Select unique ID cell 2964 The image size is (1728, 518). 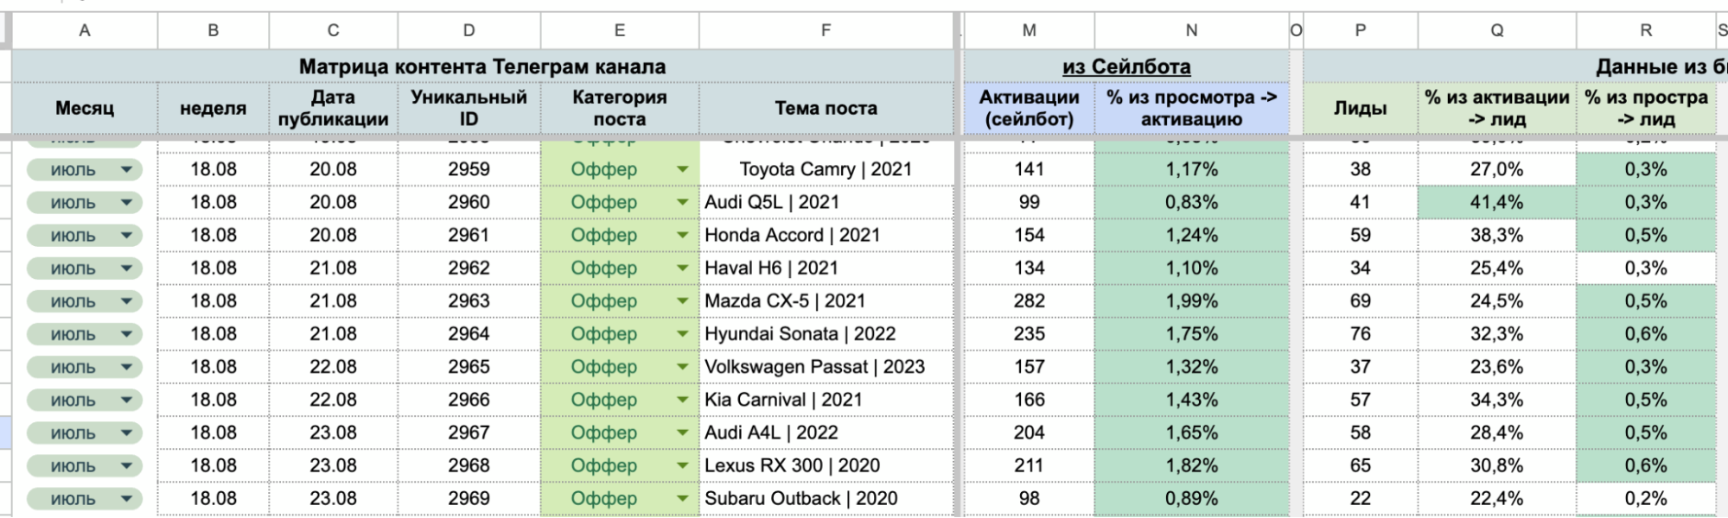(469, 333)
